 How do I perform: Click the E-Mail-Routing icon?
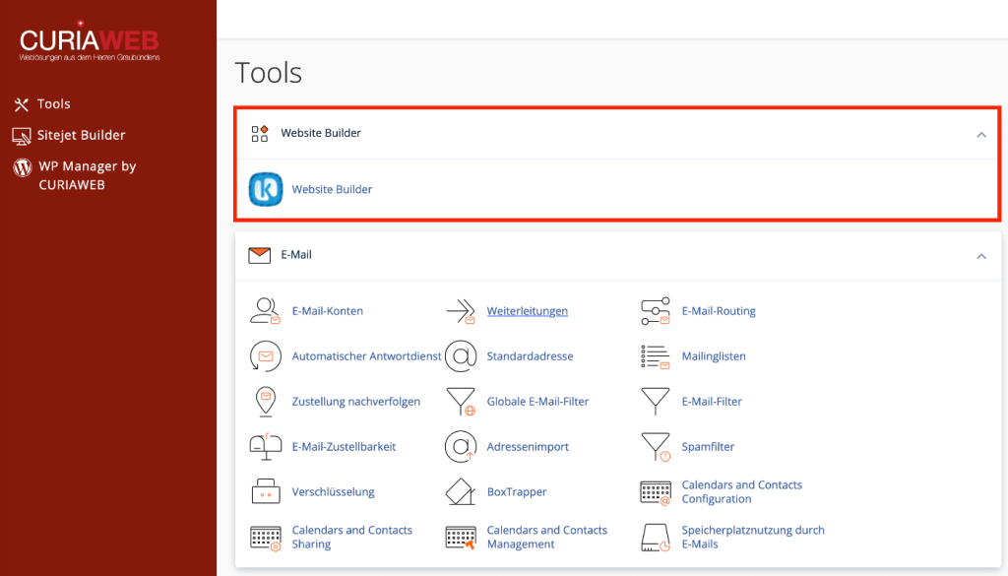click(656, 311)
